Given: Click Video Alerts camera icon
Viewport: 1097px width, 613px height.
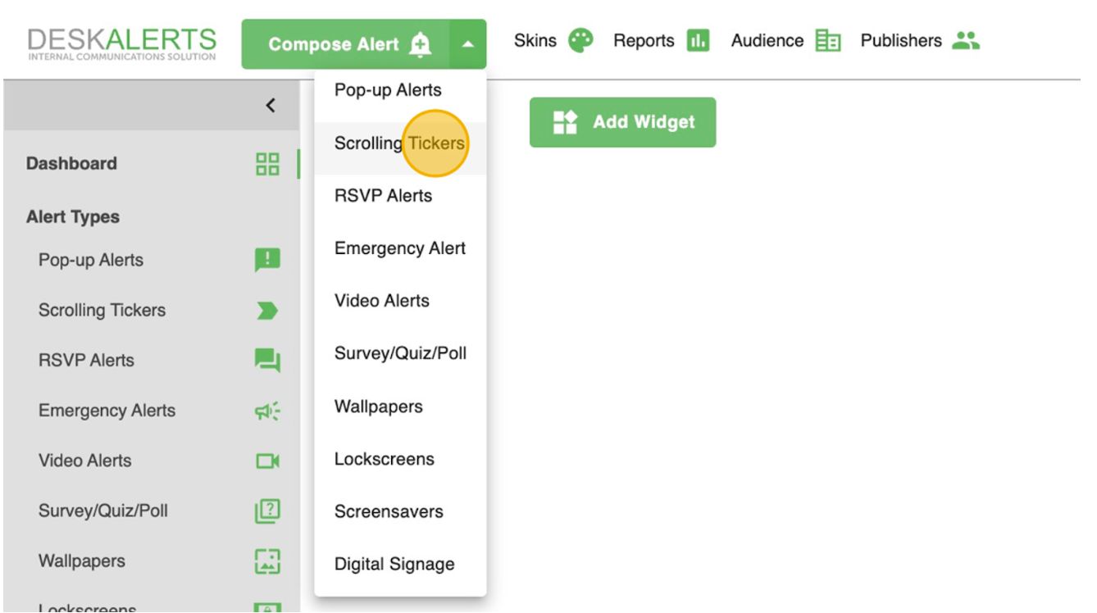Looking at the screenshot, I should [267, 461].
